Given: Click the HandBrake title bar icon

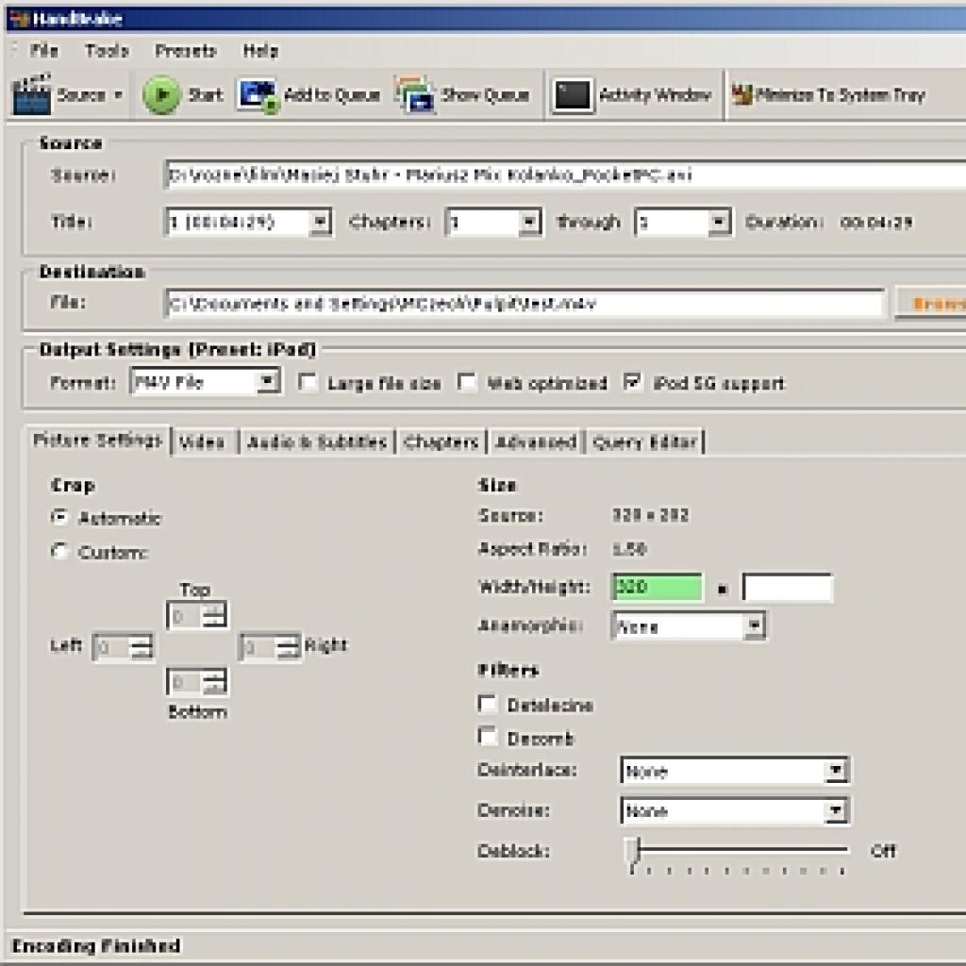Looking at the screenshot, I should pyautogui.click(x=19, y=19).
